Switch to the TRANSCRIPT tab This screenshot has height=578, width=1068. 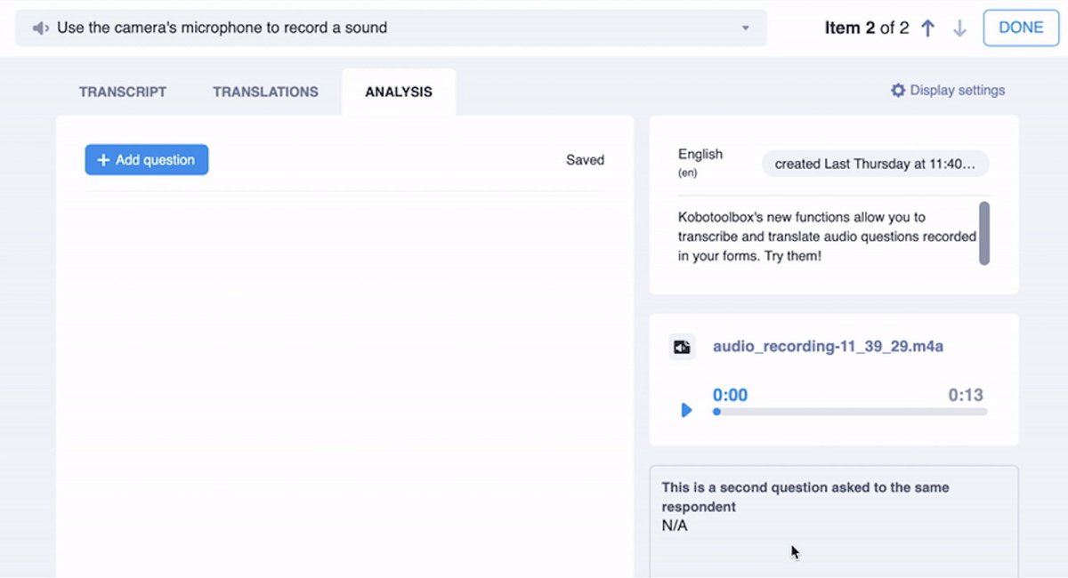point(123,92)
